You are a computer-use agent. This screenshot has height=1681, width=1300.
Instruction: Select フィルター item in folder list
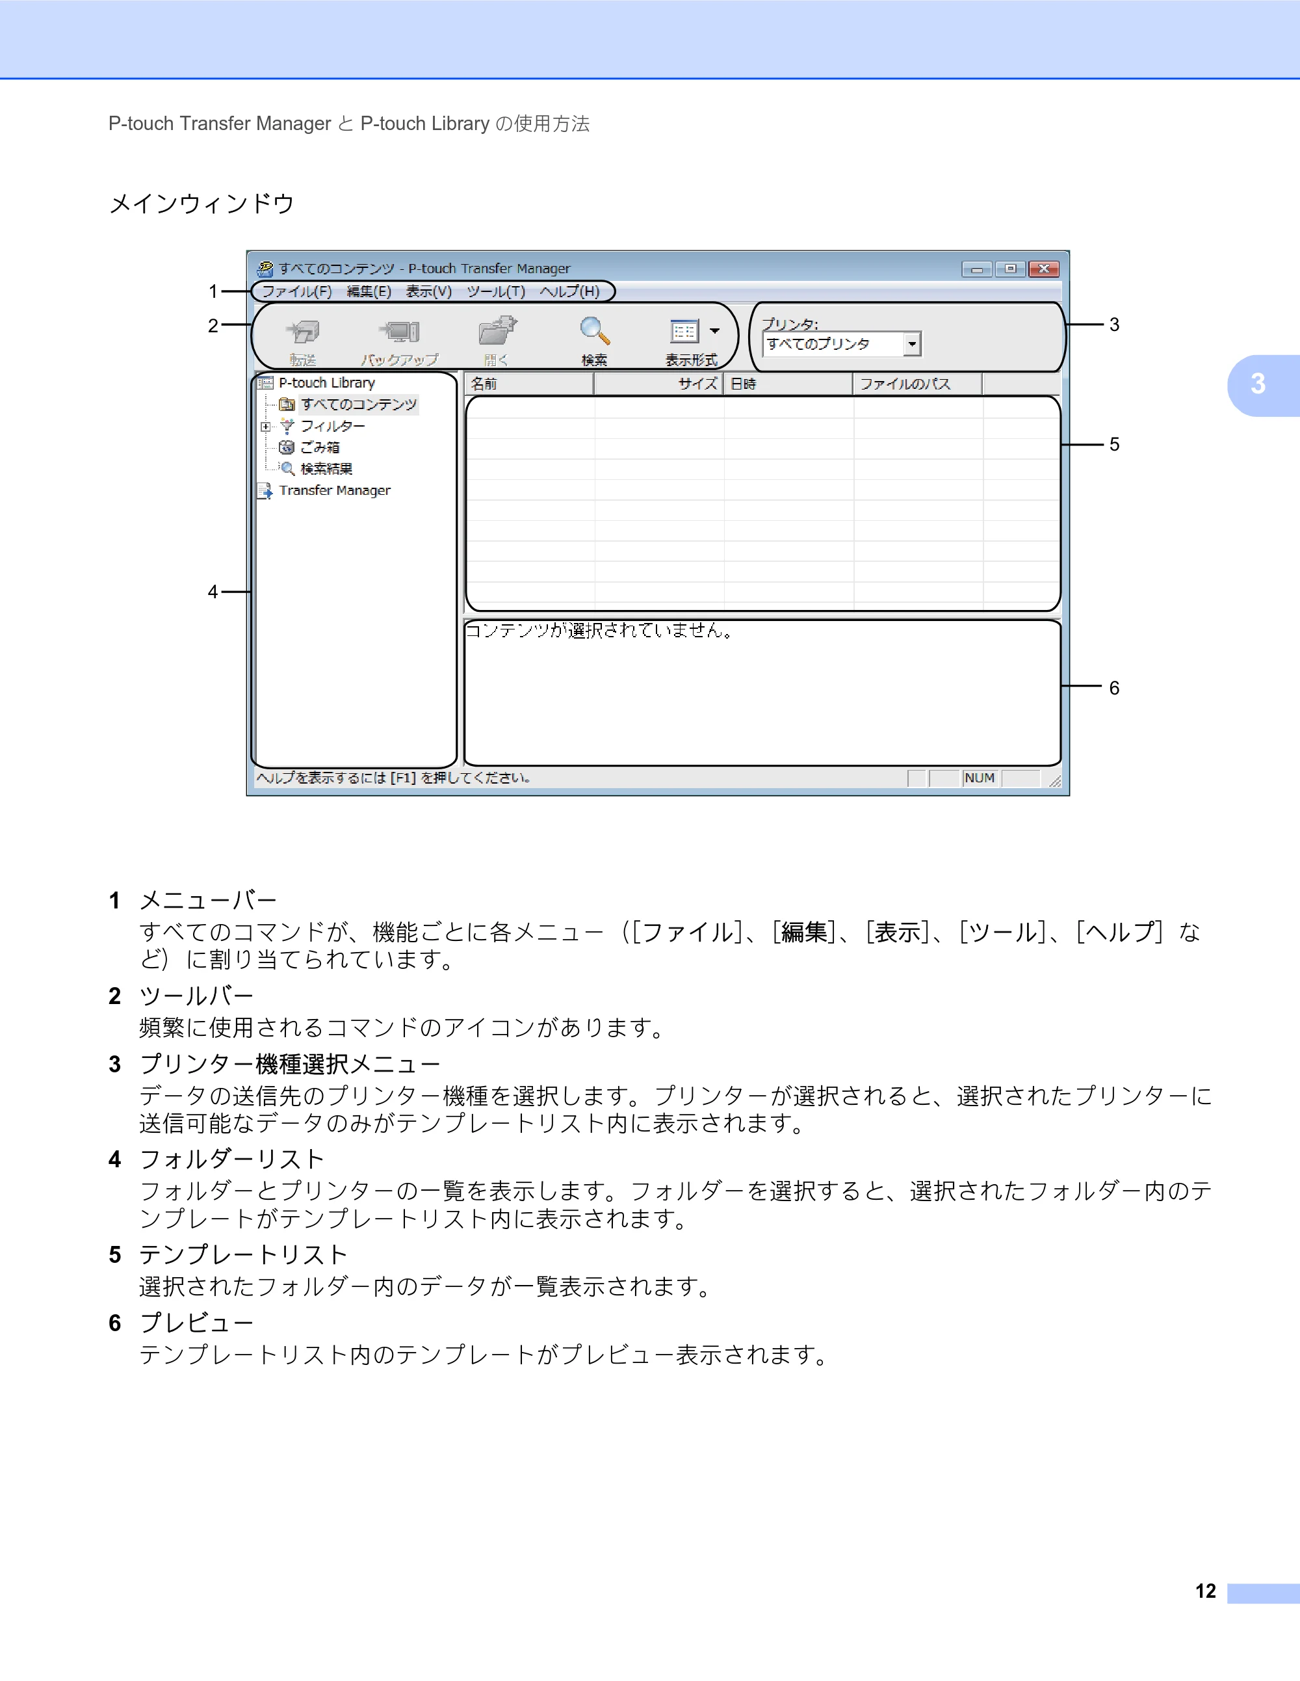[332, 426]
